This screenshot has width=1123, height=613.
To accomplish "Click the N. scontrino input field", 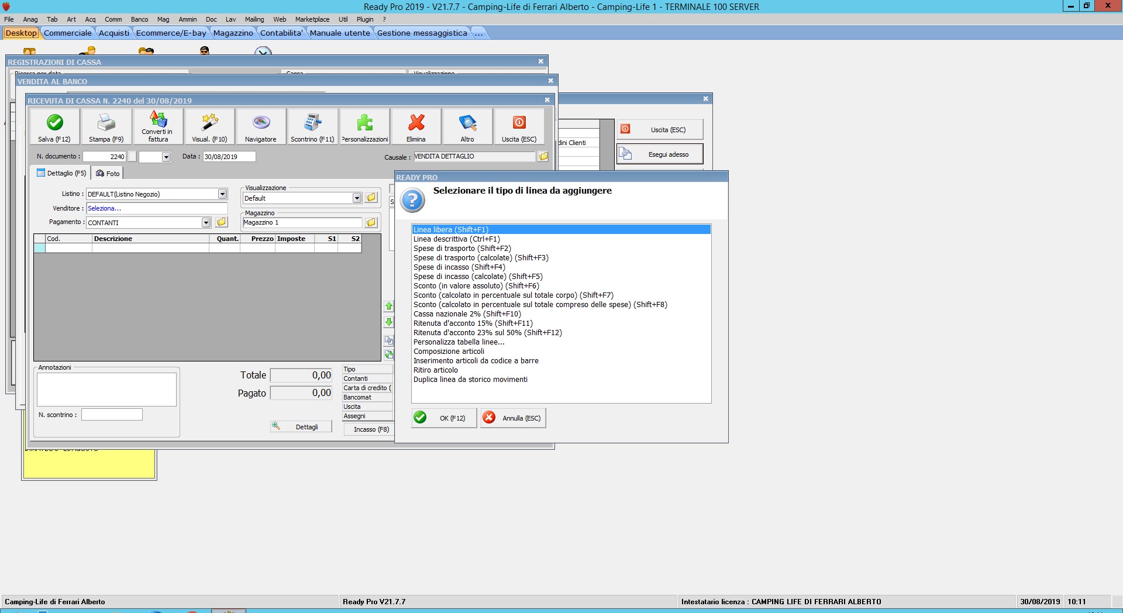I will (x=112, y=415).
